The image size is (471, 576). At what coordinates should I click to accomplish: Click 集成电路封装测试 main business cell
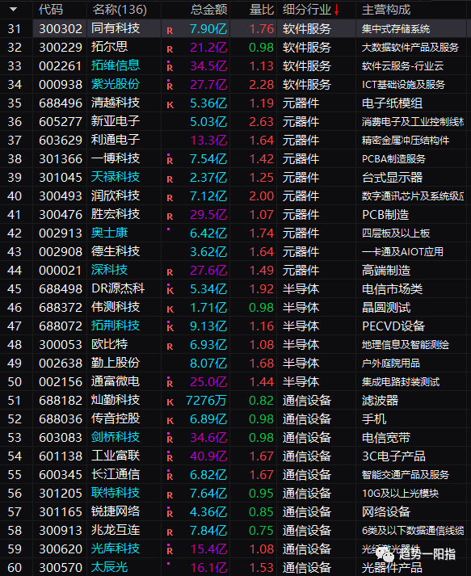pyautogui.click(x=401, y=381)
